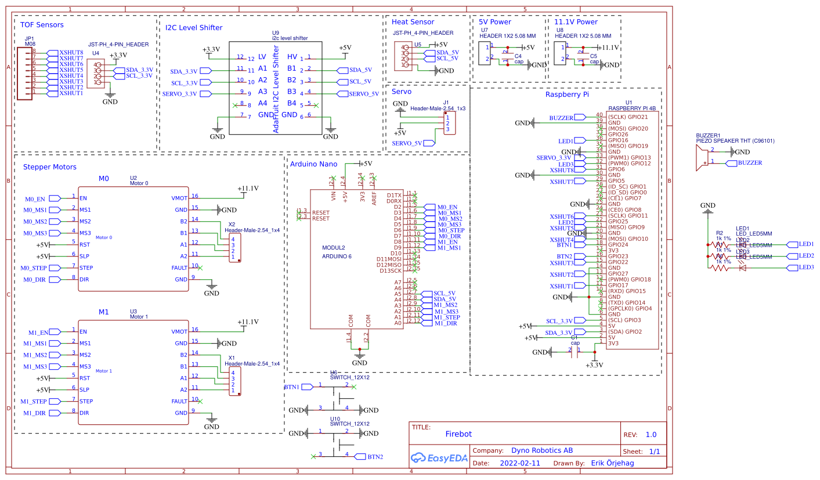Click the Servo section title
820x480 pixels.
[x=402, y=92]
